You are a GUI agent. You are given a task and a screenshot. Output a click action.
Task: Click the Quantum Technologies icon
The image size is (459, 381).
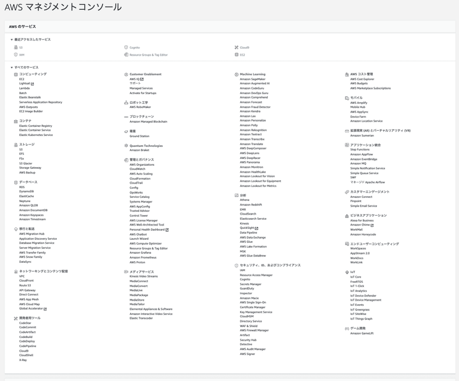pyautogui.click(x=126, y=146)
